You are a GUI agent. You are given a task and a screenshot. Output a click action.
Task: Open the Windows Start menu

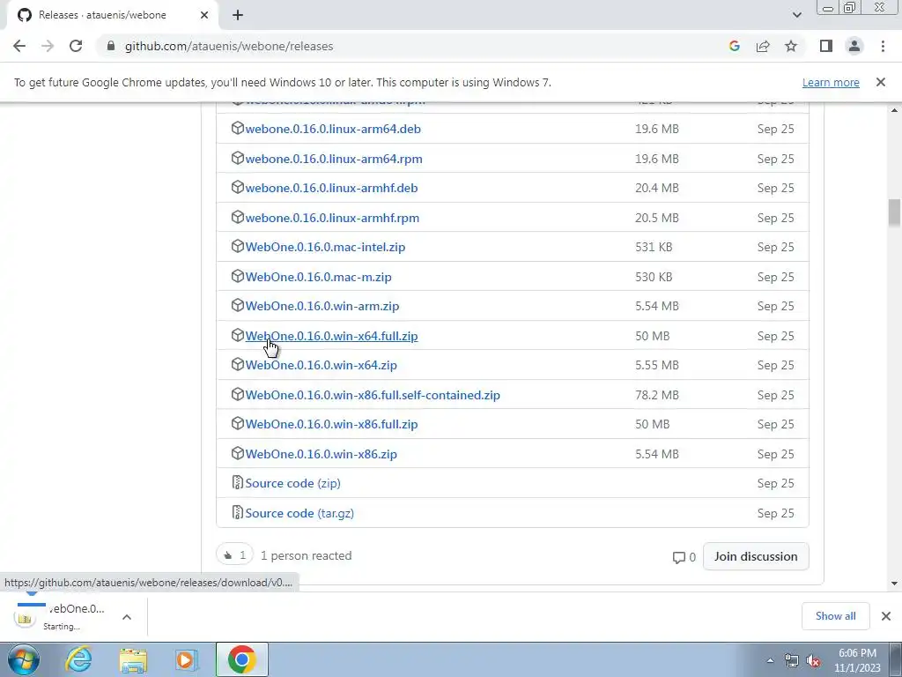[x=23, y=659]
